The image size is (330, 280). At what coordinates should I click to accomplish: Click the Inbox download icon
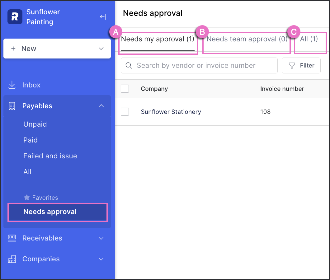pyautogui.click(x=12, y=85)
